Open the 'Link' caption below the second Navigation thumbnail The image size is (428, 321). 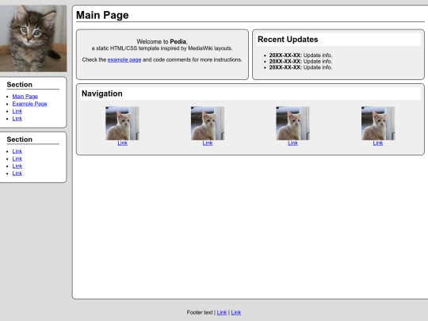(x=208, y=143)
